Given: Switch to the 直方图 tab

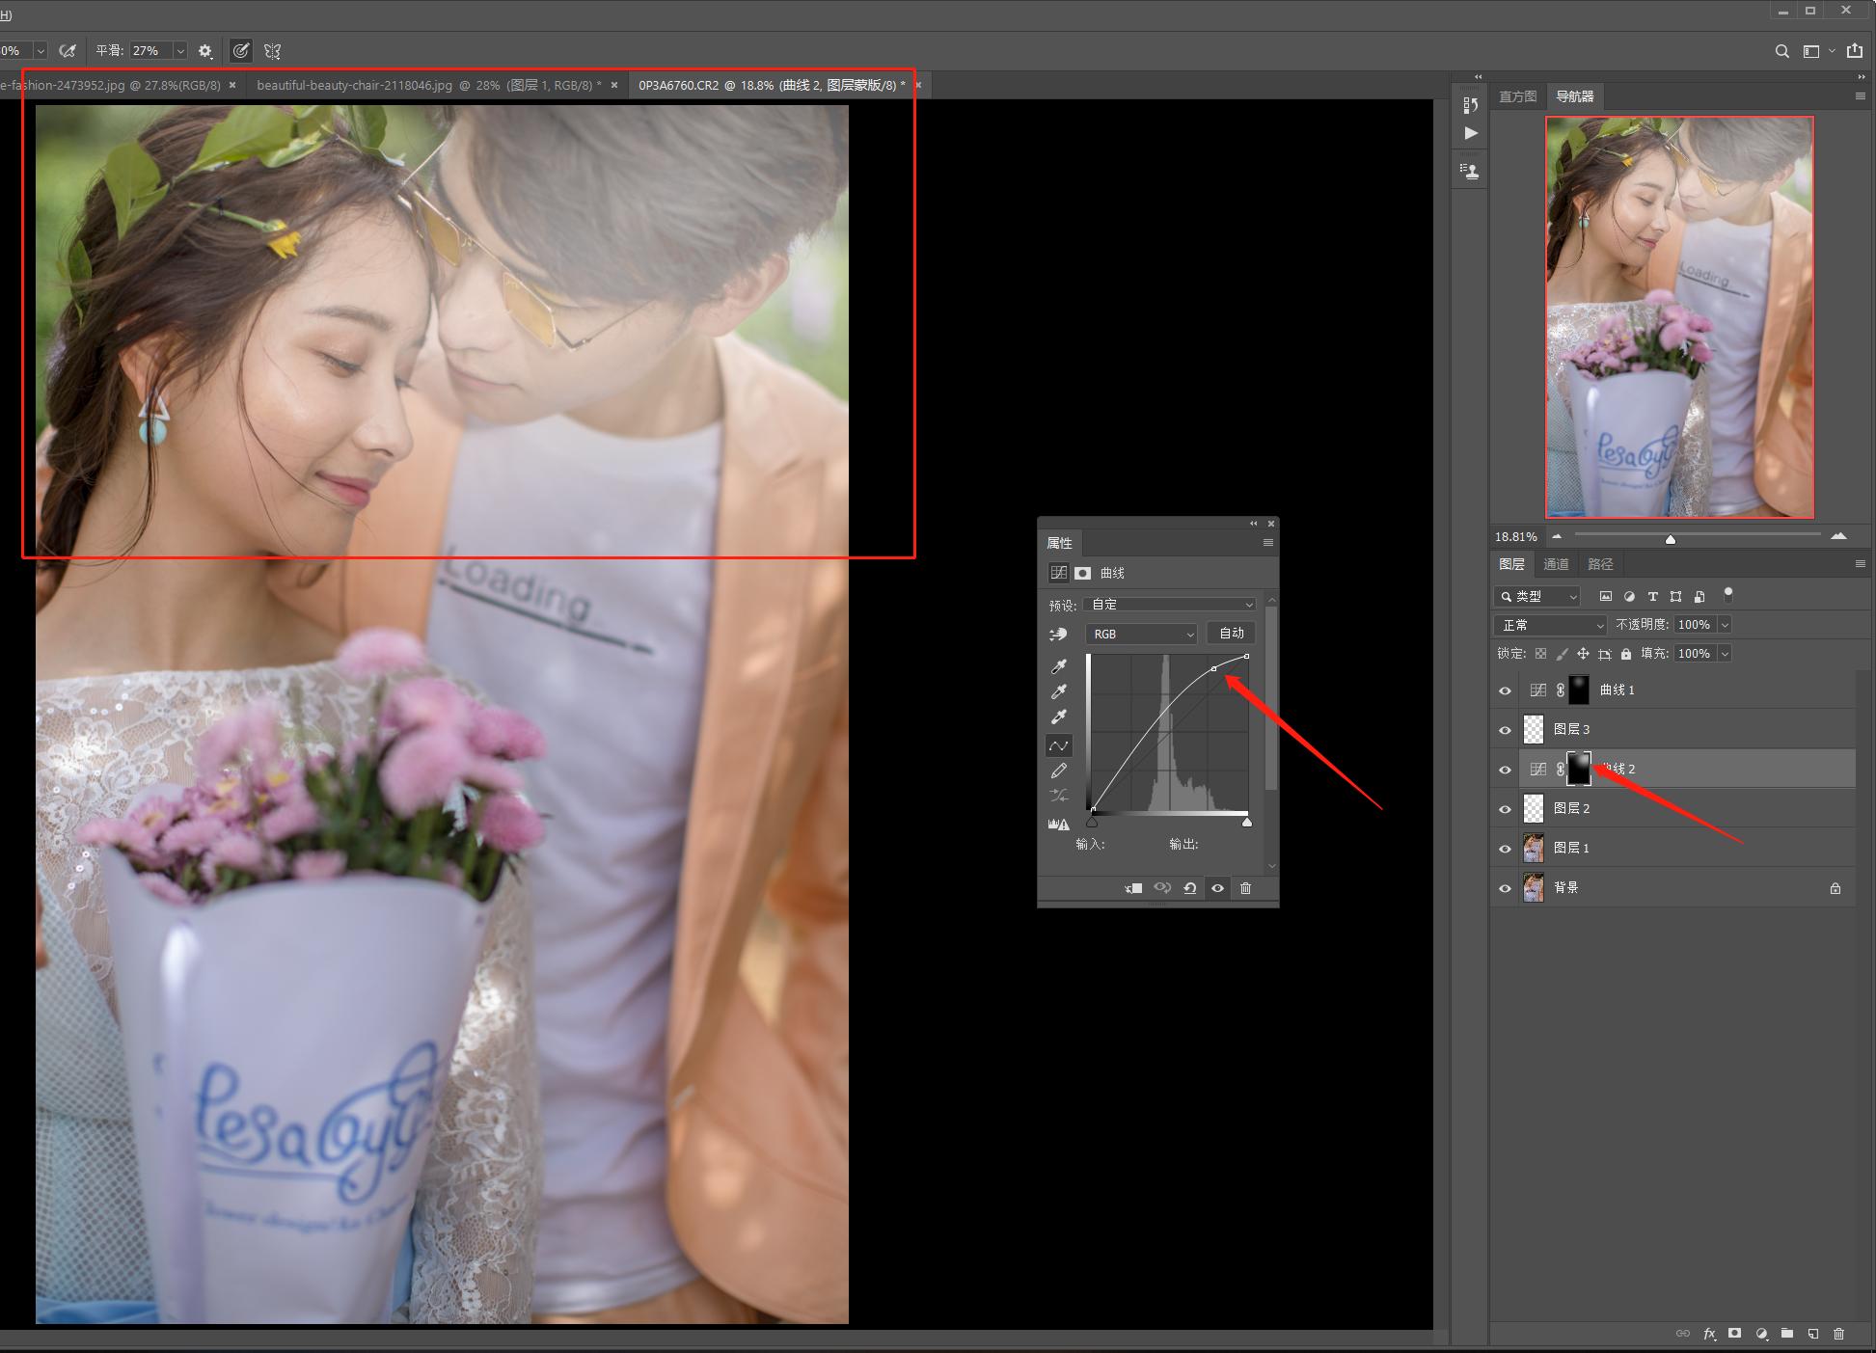Looking at the screenshot, I should click(1517, 96).
